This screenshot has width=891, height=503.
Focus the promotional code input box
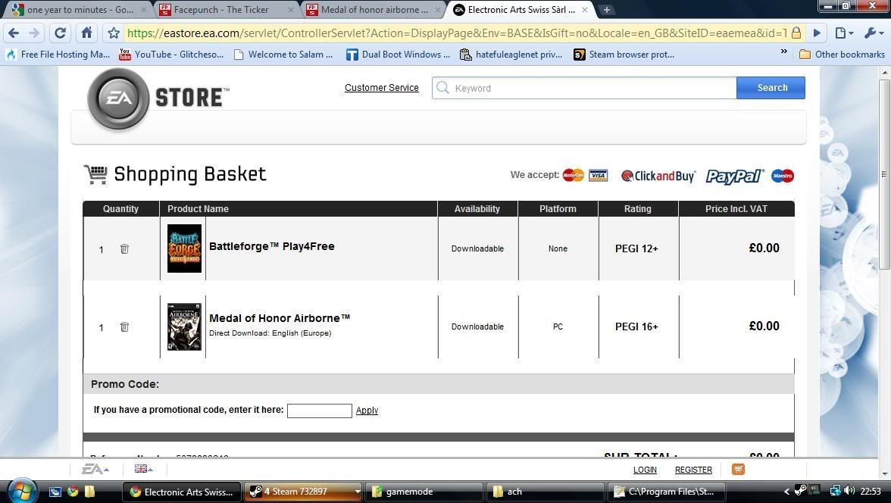pyautogui.click(x=320, y=411)
